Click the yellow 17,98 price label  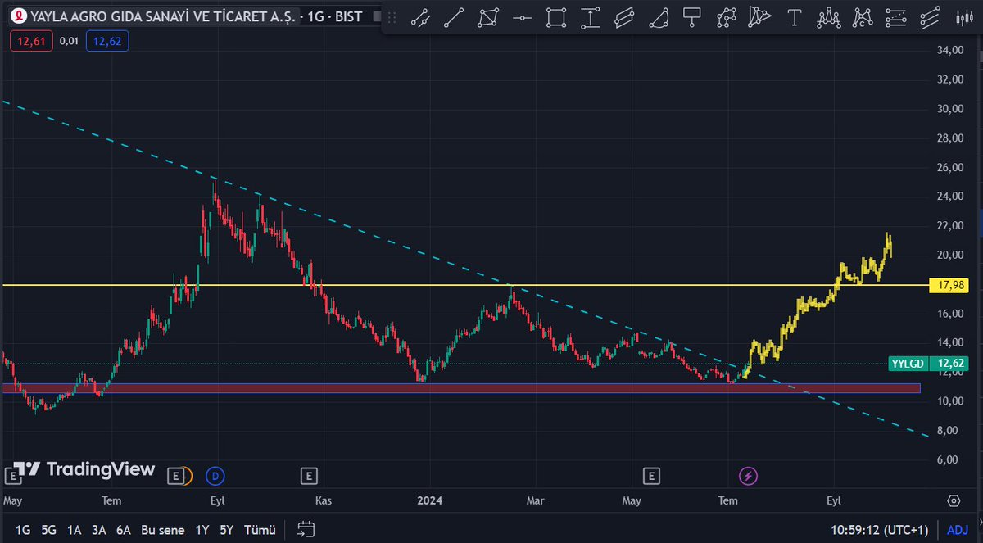point(949,285)
